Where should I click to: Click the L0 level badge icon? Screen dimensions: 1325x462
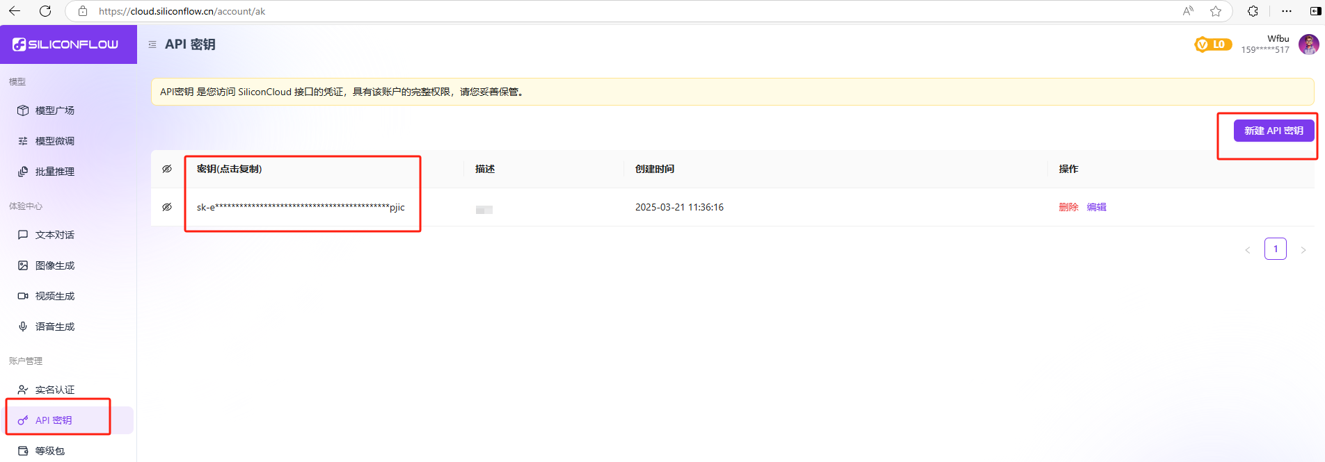(1212, 44)
